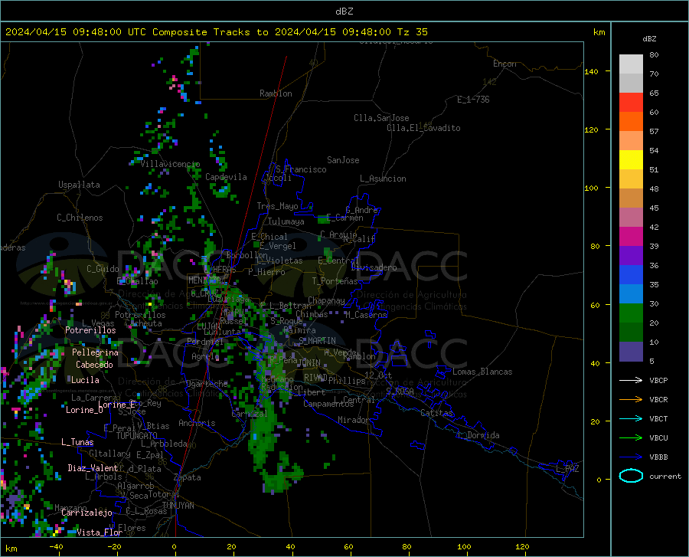689x557 pixels.
Task: Click the Vista_Flor map label
Action: (100, 532)
